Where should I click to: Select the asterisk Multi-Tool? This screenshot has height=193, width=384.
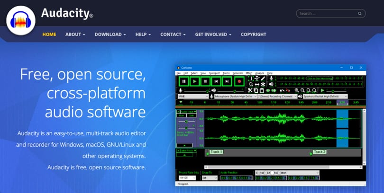click(263, 84)
